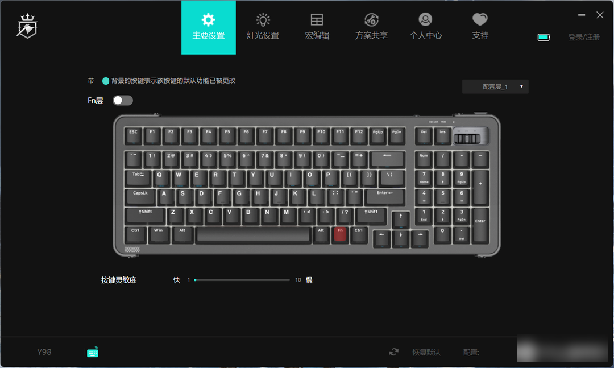Screen dimensions: 614x368
Task: Open the 个人中心 profile icon
Action: (x=425, y=19)
